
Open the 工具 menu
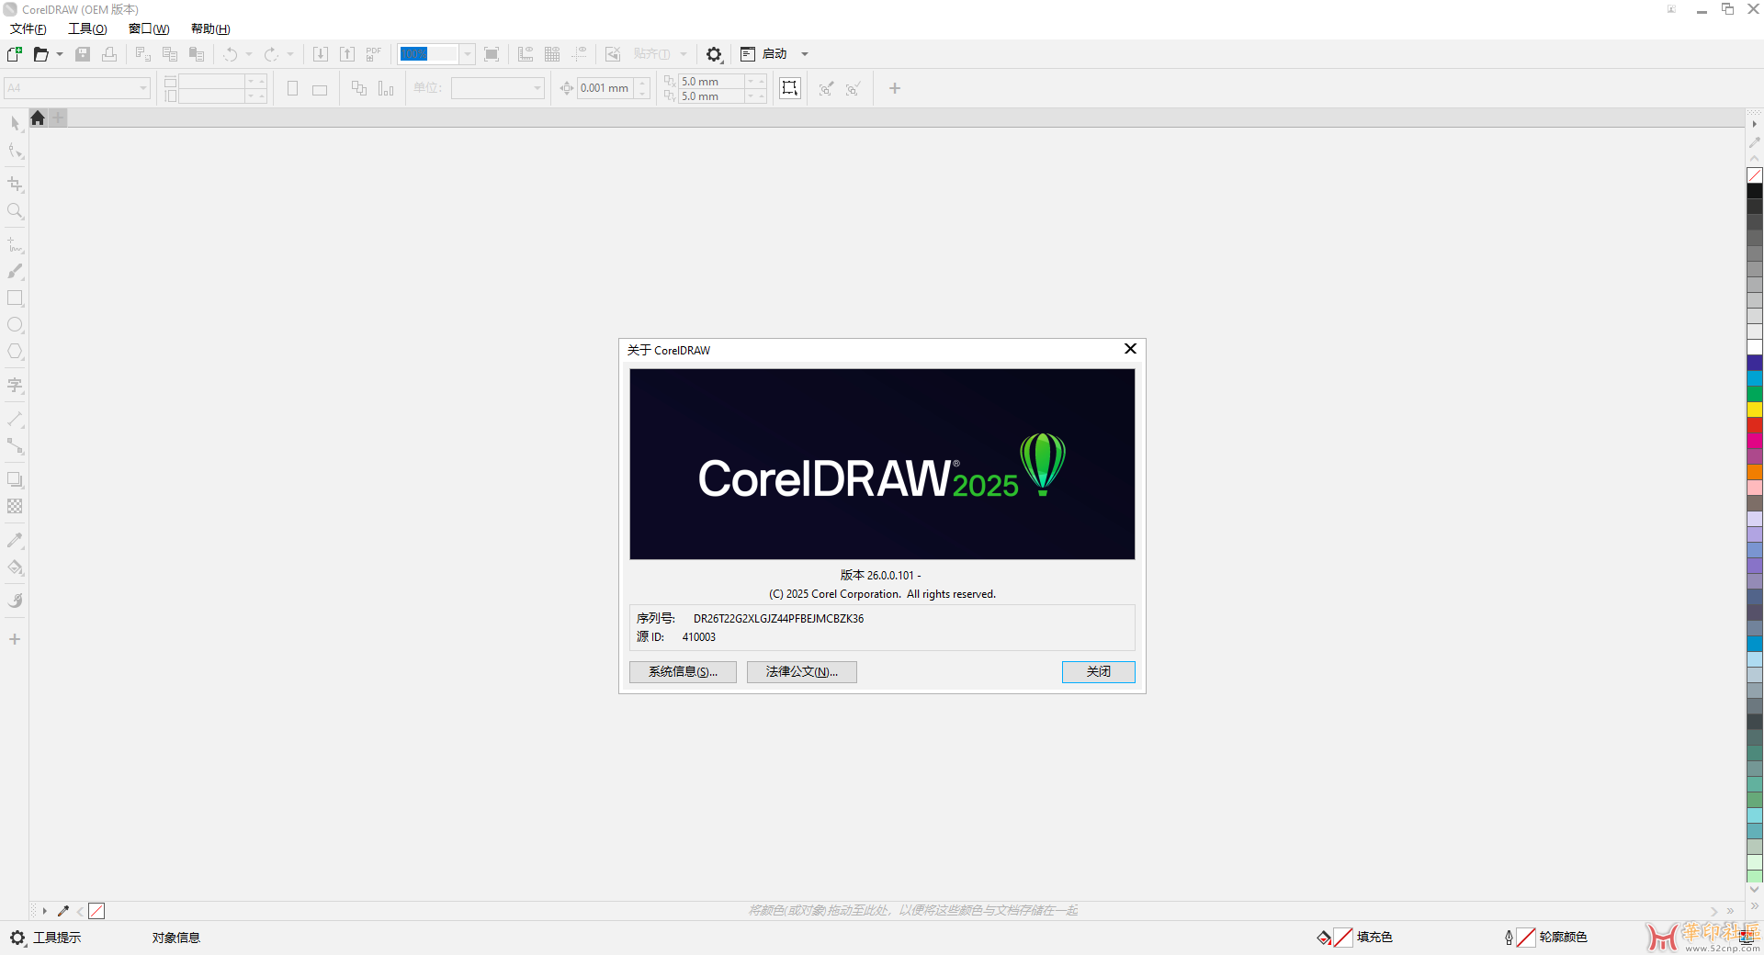(x=87, y=28)
